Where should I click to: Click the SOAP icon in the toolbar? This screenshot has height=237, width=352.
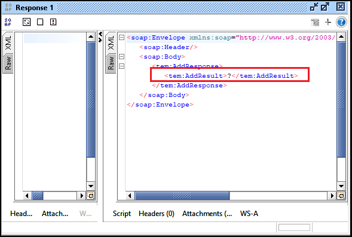click(8, 22)
